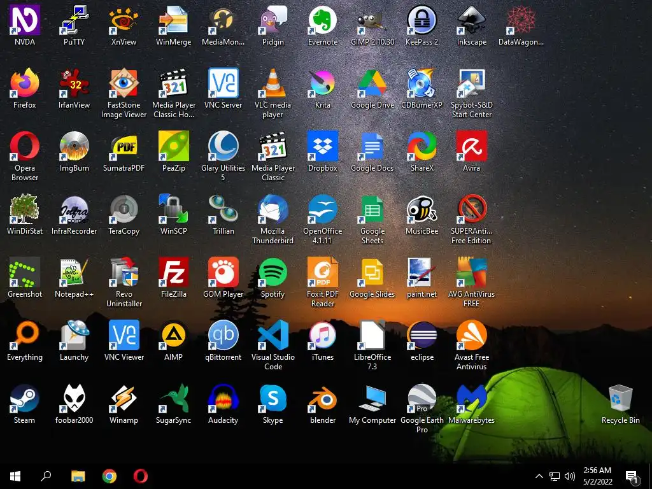Show hidden system tray icons
Screen dimensions: 652x489
[539, 476]
